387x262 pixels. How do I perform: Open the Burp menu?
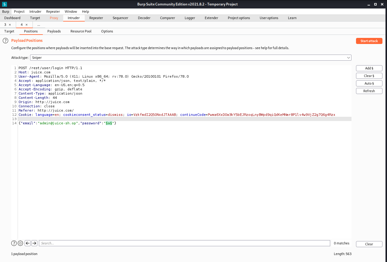5,12
